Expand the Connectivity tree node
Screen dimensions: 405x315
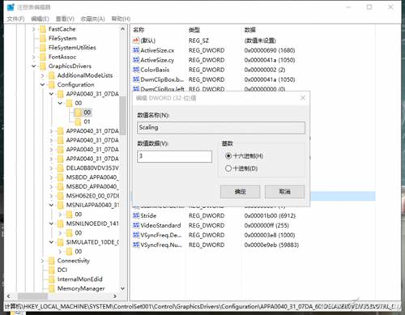click(42, 261)
